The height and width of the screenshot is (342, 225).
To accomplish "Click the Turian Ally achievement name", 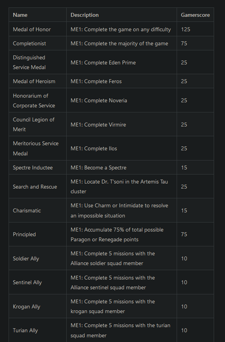I will click(x=25, y=330).
